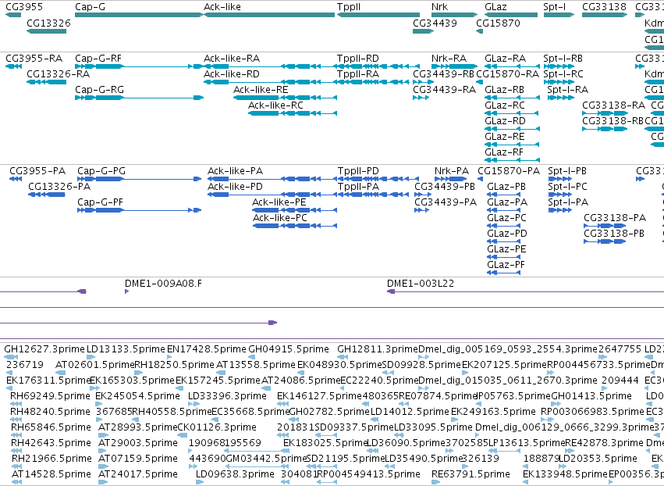
Task: Select transcript GLaz-RC
Action: (x=512, y=113)
